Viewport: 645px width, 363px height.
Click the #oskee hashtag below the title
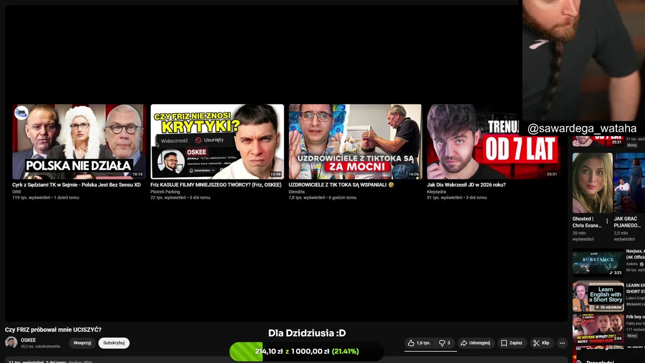[76, 361]
